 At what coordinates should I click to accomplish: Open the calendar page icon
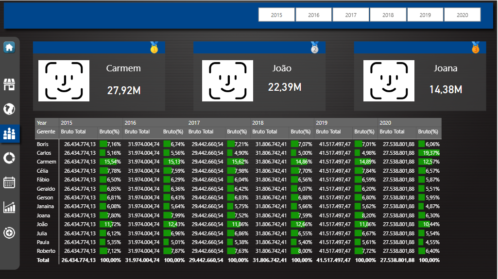tap(9, 182)
